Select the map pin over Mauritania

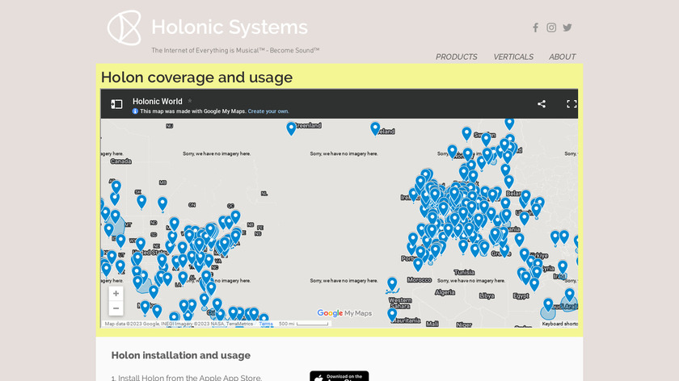[x=392, y=314]
